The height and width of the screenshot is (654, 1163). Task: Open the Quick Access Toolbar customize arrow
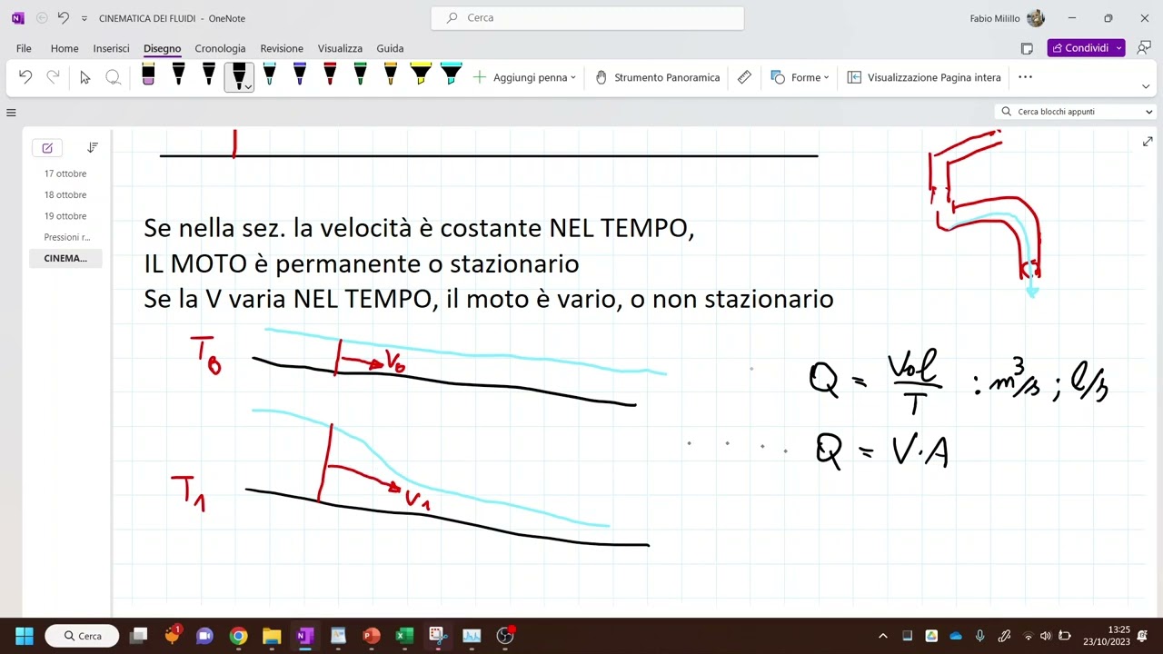pyautogui.click(x=84, y=18)
